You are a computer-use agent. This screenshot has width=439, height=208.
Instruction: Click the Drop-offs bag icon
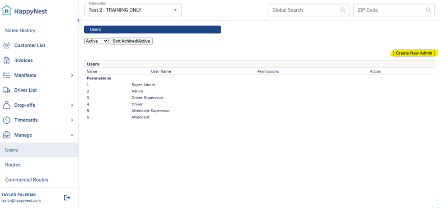tap(6, 105)
